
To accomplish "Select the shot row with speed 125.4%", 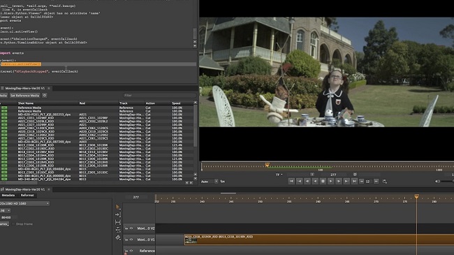I will 97,145.
